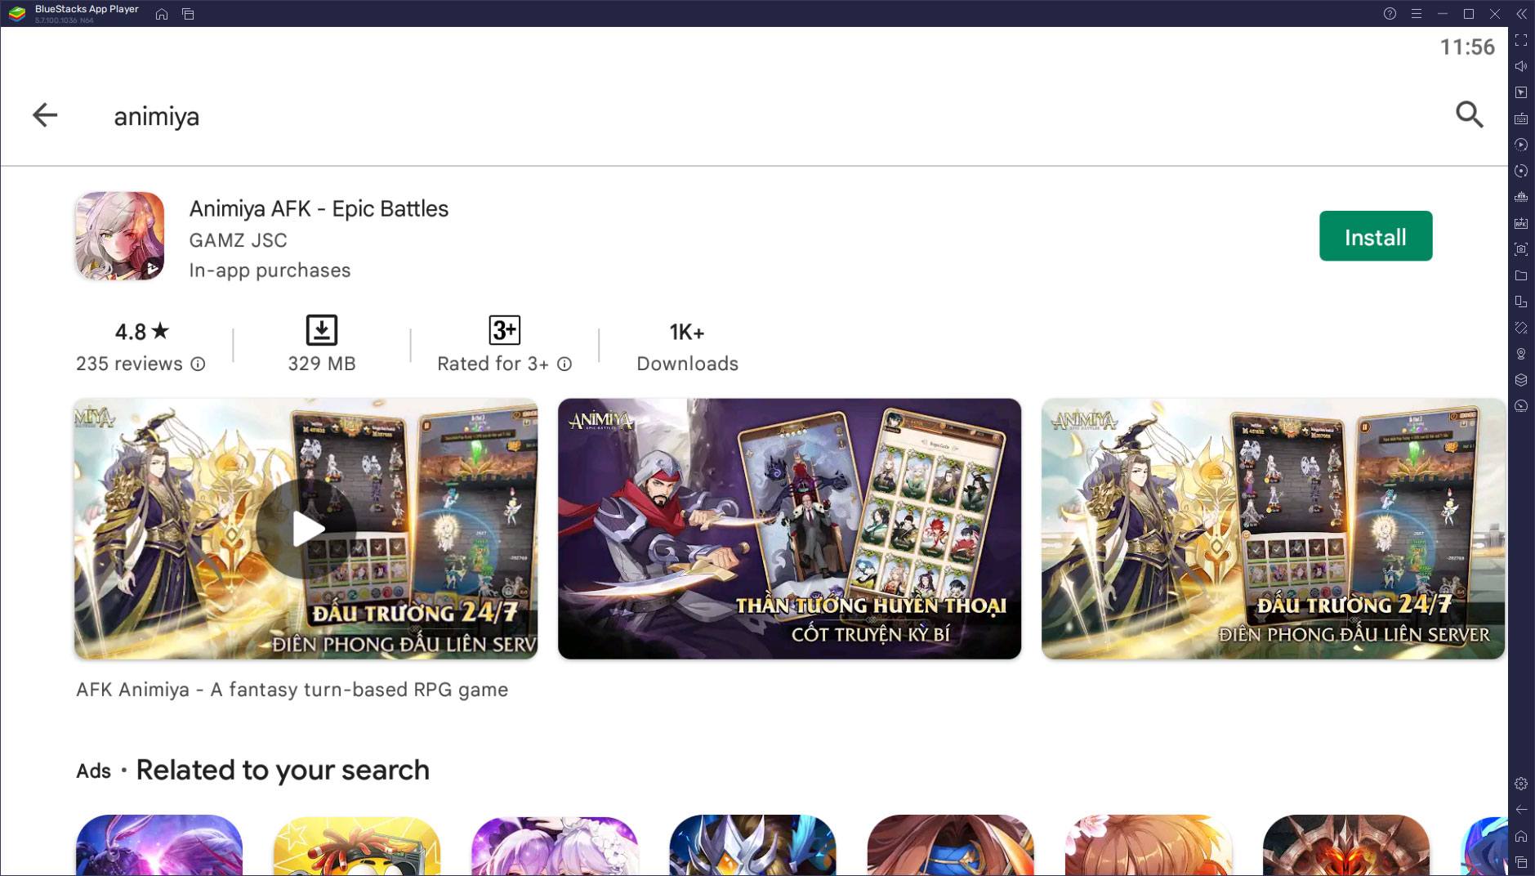Image resolution: width=1535 pixels, height=876 pixels.
Task: Click the Android home icon in sidebar
Action: coord(1521,836)
